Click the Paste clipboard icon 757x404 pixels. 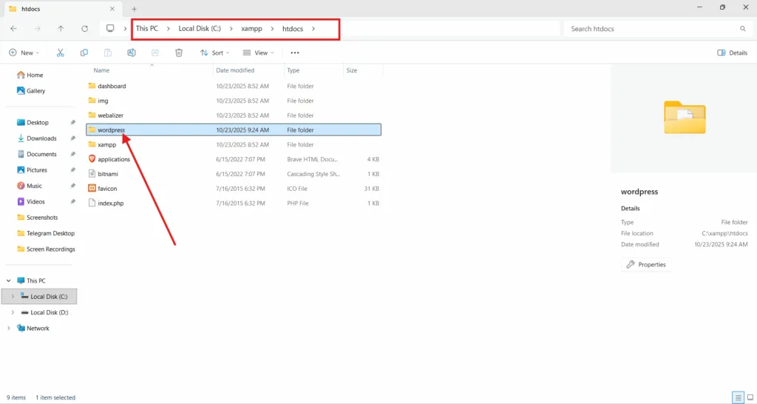coord(108,53)
